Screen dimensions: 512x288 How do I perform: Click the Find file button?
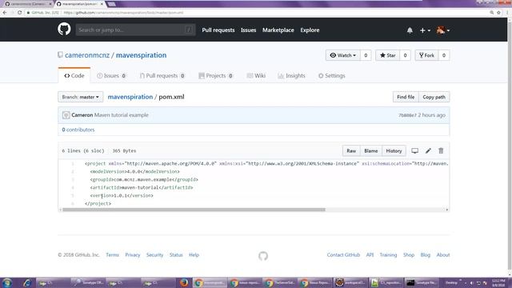point(406,97)
